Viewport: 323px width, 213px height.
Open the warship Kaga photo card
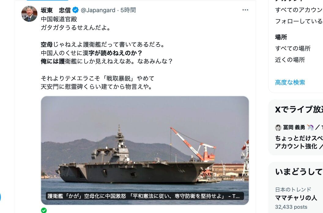point(145,150)
